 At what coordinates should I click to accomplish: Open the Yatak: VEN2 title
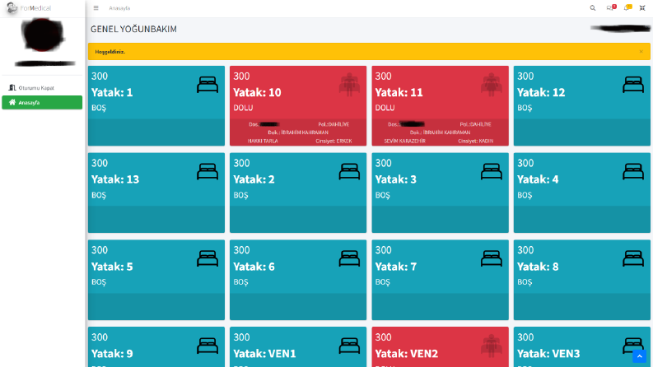407,353
